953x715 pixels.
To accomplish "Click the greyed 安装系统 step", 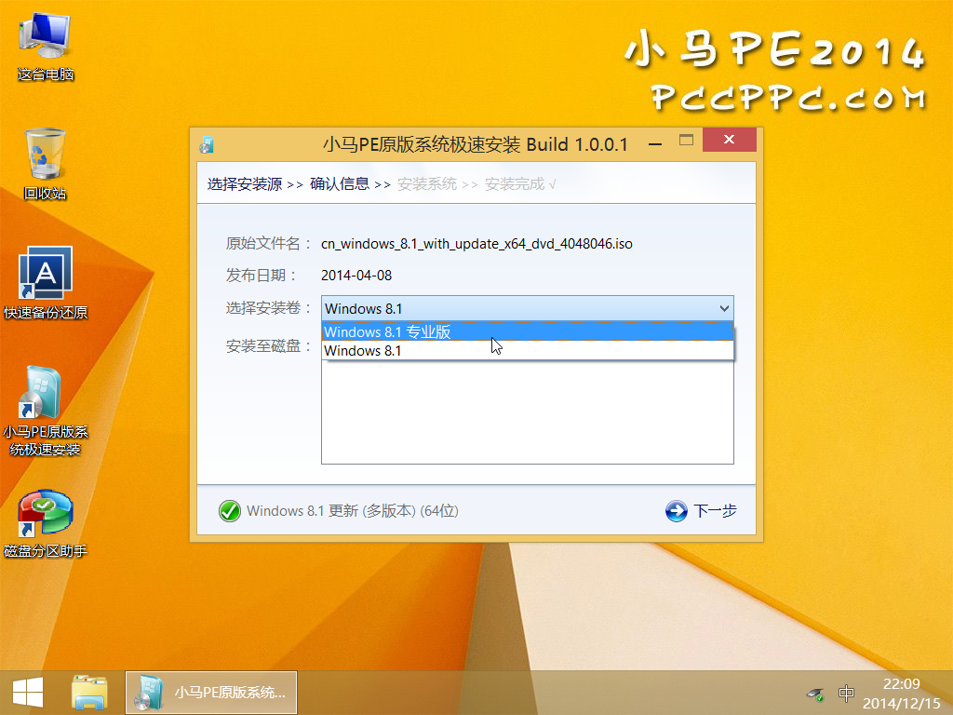I will click(426, 183).
